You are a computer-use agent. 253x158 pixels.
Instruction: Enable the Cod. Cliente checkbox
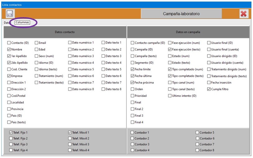[9, 69]
